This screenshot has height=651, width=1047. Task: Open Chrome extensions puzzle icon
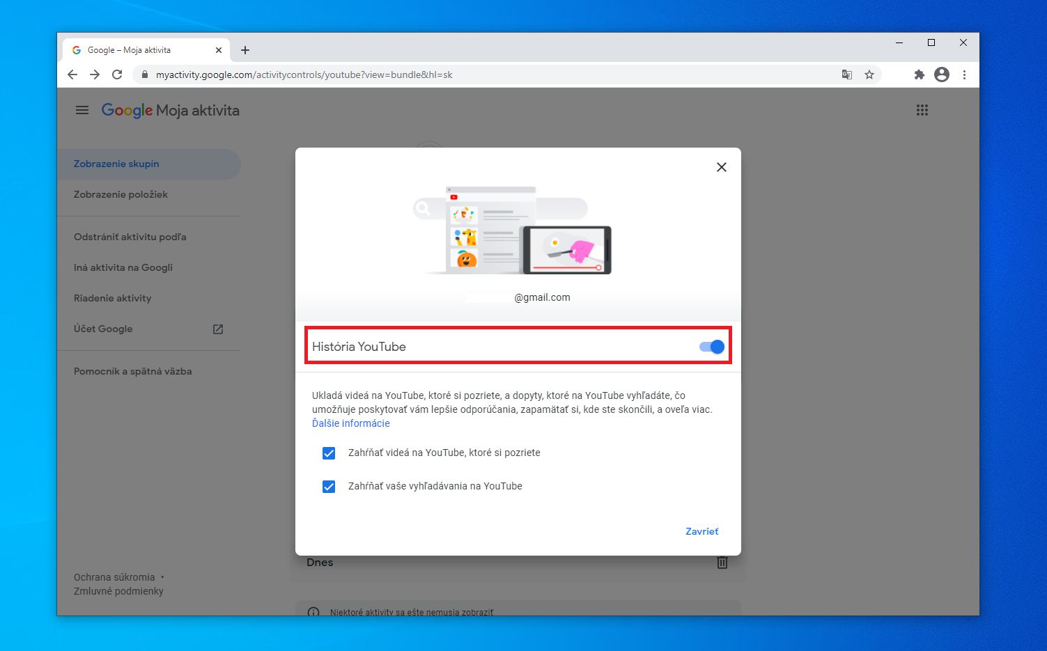(x=920, y=74)
